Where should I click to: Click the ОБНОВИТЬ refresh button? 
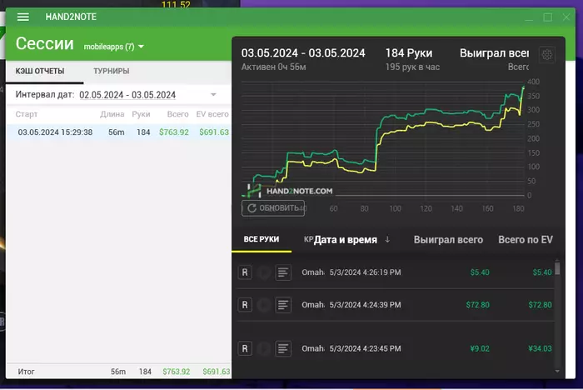click(x=273, y=208)
